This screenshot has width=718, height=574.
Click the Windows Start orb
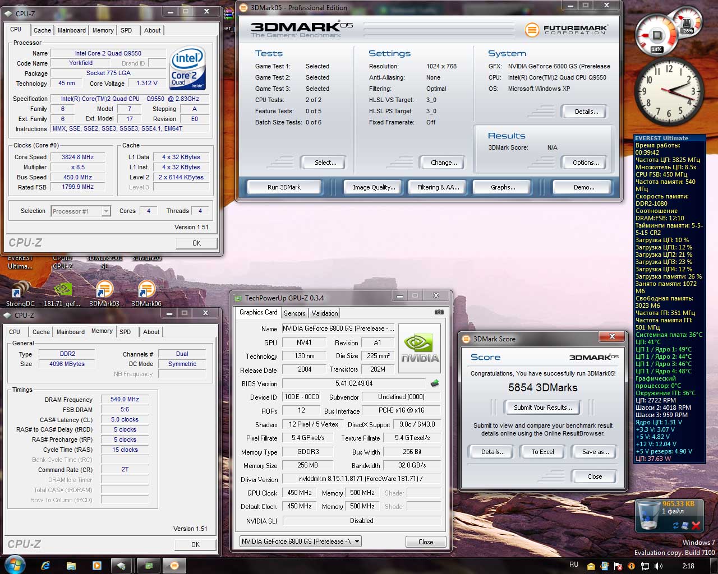coord(15,565)
